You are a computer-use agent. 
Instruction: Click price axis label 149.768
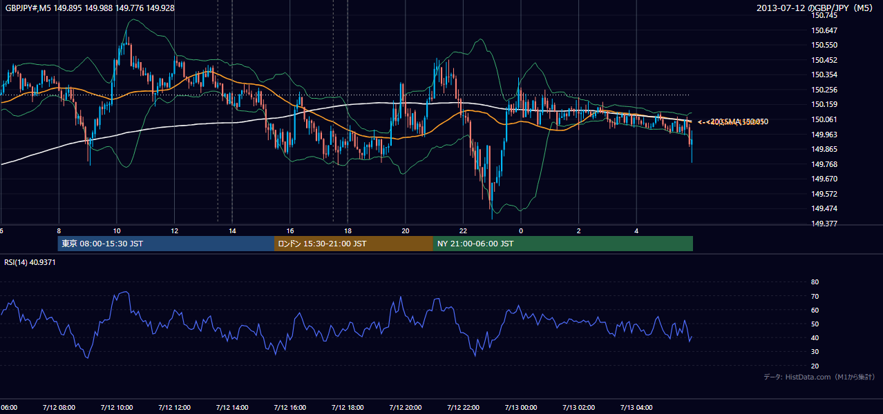click(x=825, y=164)
